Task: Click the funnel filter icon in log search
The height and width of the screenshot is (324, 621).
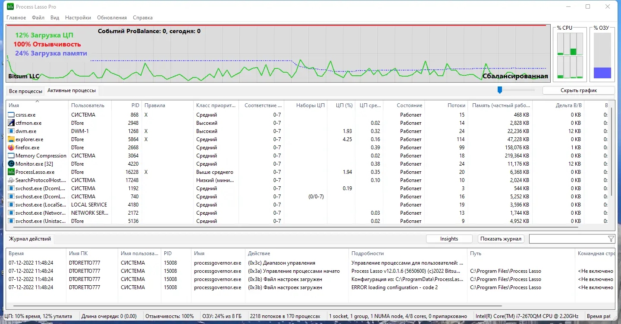Action: [x=611, y=239]
